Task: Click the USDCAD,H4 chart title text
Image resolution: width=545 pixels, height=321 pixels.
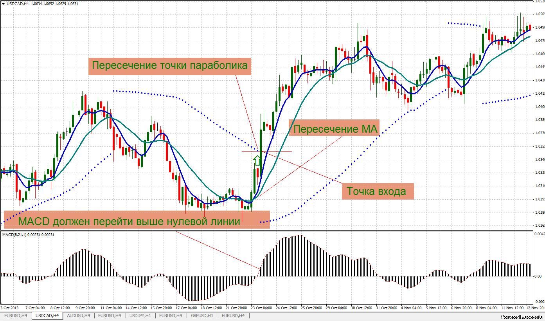Action: 18,4
